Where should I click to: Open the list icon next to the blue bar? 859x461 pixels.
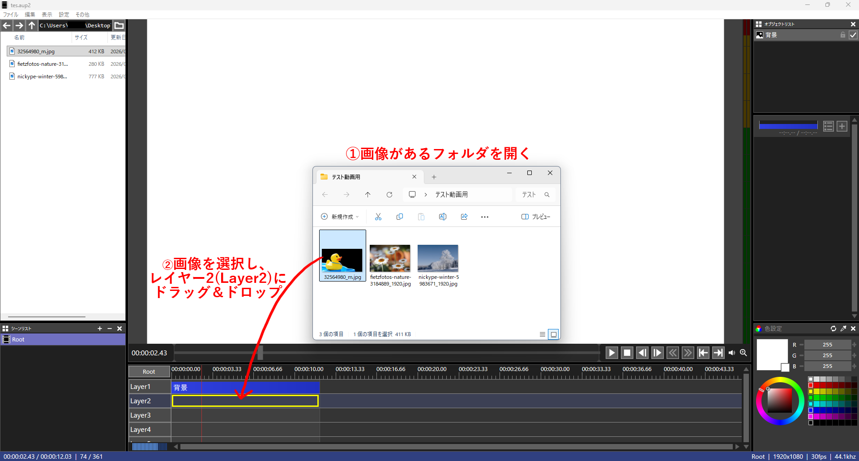click(828, 126)
